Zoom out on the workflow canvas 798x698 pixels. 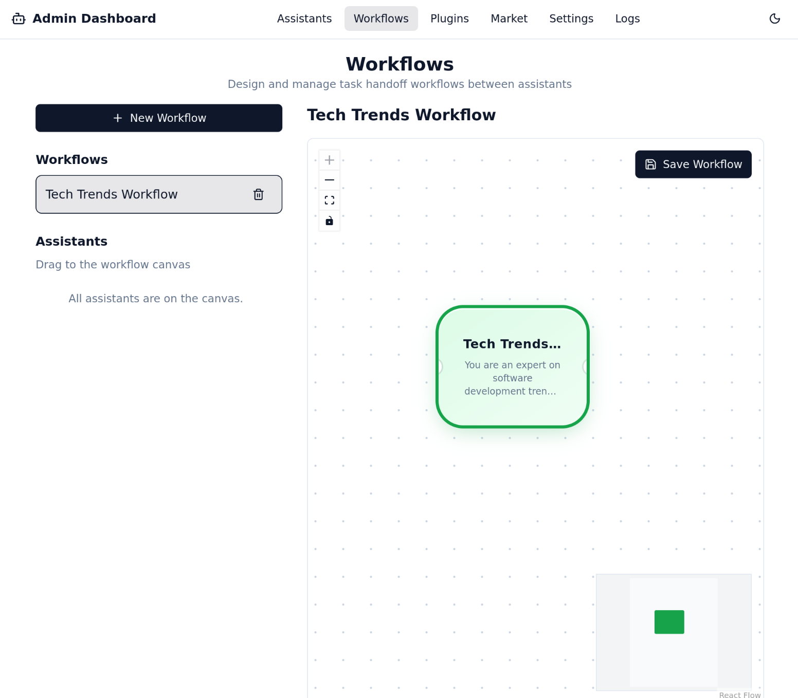pyautogui.click(x=329, y=180)
